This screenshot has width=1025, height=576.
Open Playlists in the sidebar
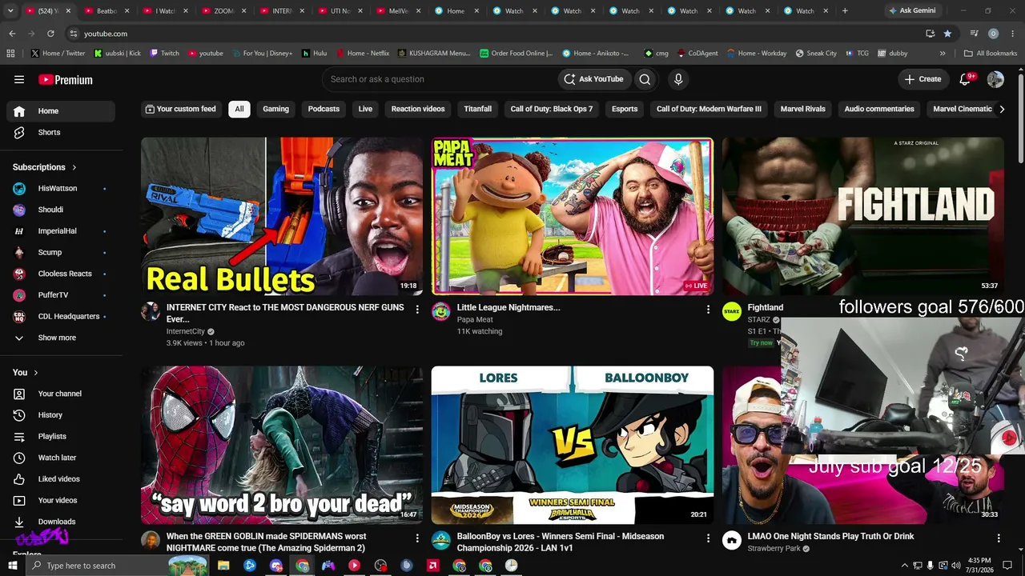coord(61,436)
